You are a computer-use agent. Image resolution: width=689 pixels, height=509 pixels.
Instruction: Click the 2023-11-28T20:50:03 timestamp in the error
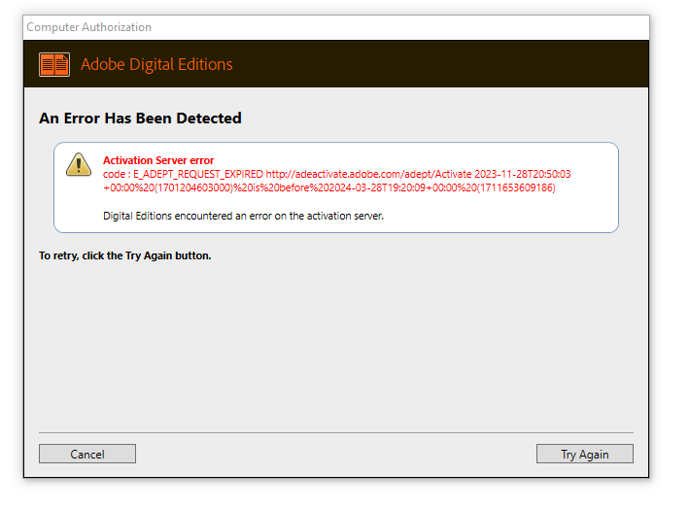[523, 175]
